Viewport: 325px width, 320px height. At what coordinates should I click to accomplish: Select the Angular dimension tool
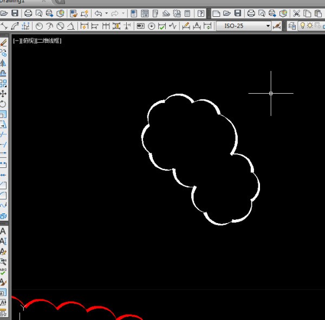point(70,26)
